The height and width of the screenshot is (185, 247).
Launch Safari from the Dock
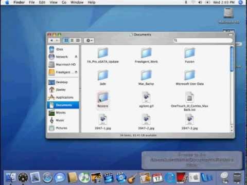pyautogui.click(x=47, y=178)
